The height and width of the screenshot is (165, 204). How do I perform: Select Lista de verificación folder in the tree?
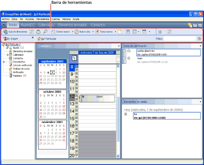point(22,65)
